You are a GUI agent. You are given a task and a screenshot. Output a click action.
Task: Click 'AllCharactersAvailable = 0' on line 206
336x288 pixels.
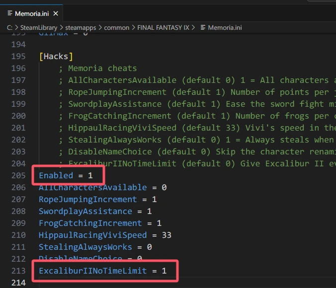pos(103,188)
